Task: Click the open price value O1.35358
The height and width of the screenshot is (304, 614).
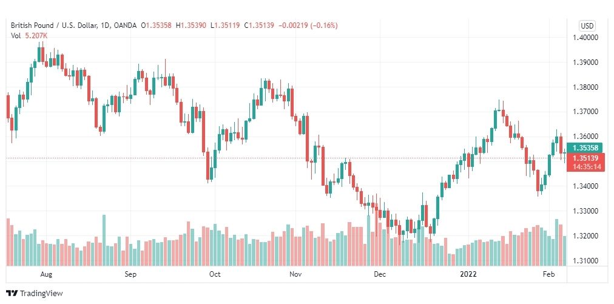Action: point(157,25)
